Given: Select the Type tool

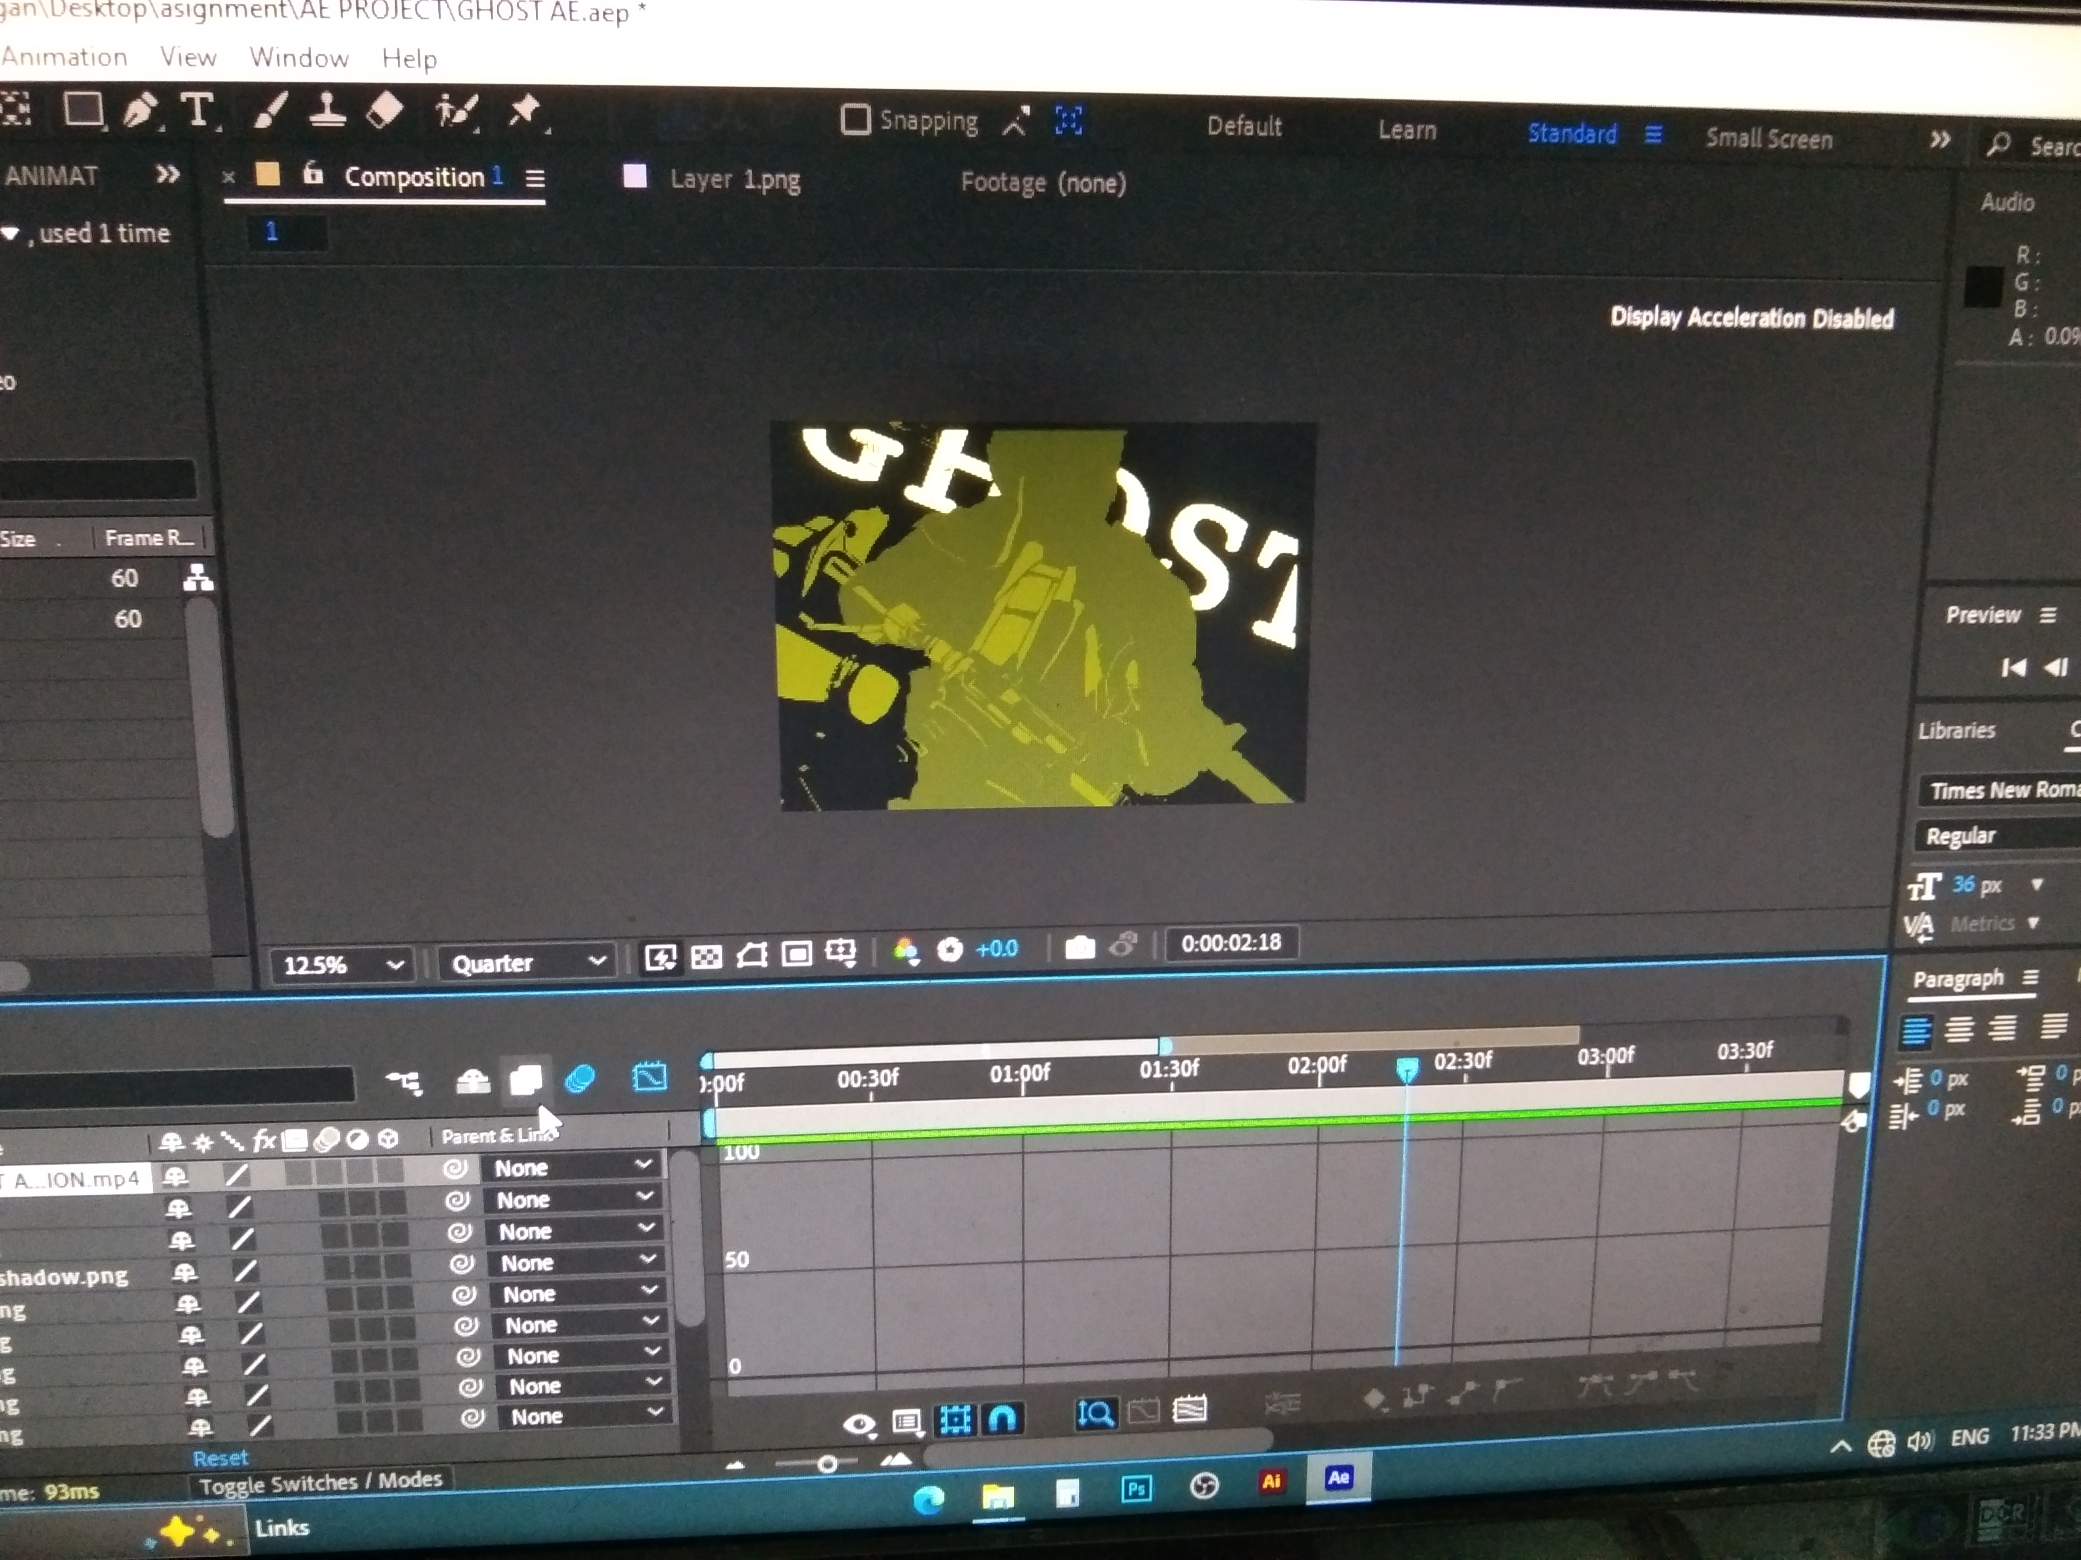Looking at the screenshot, I should tap(198, 110).
